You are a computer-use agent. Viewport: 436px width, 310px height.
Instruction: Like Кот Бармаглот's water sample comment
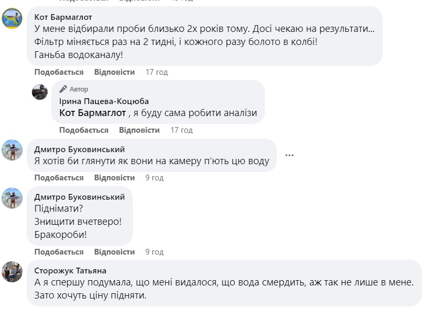click(59, 72)
